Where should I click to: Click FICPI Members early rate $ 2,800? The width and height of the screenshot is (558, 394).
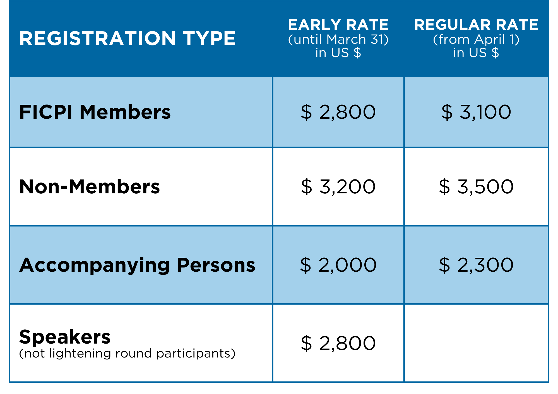[x=338, y=112]
